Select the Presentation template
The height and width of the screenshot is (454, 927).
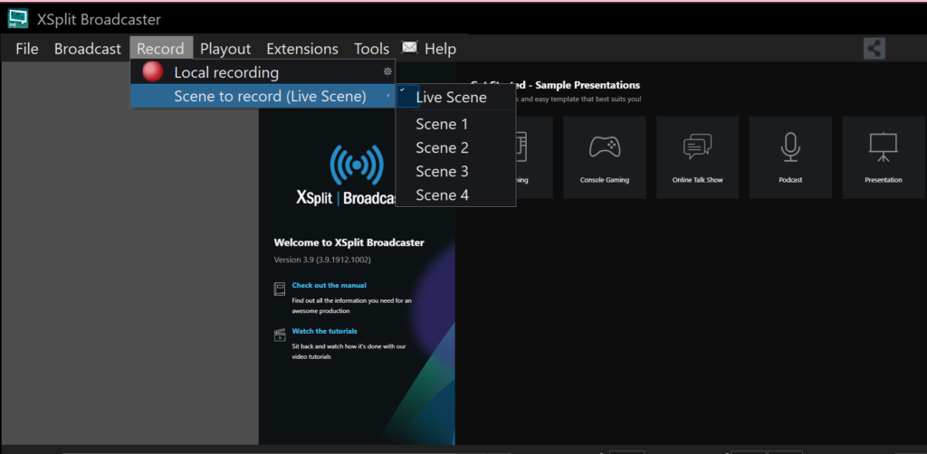point(884,157)
